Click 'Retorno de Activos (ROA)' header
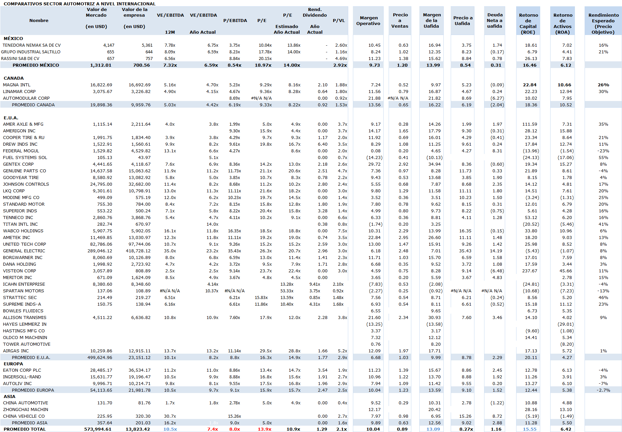The height and width of the screenshot is (432, 622). 563,24
